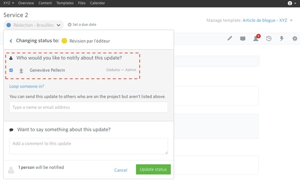The height and width of the screenshot is (181, 300).
Task: Click the Globalia — Admin label
Action: [121, 70]
